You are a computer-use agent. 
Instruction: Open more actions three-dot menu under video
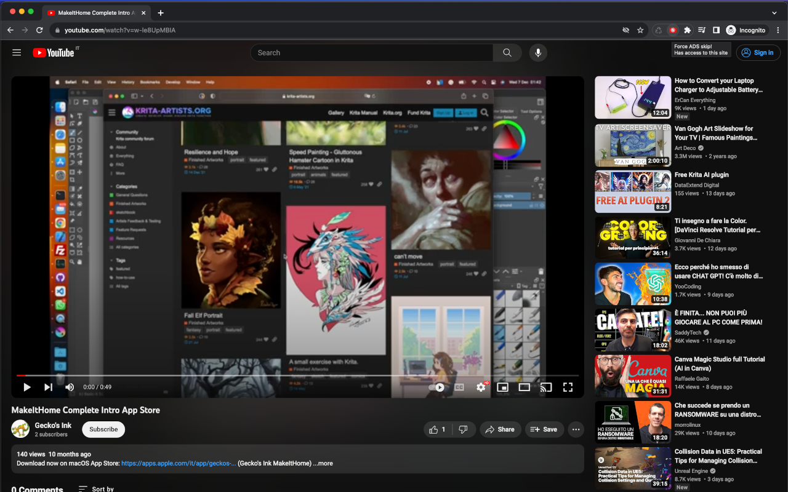coord(576,429)
